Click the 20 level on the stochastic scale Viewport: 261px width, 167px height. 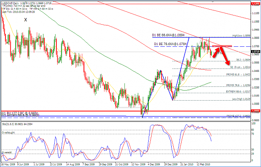pos(253,154)
